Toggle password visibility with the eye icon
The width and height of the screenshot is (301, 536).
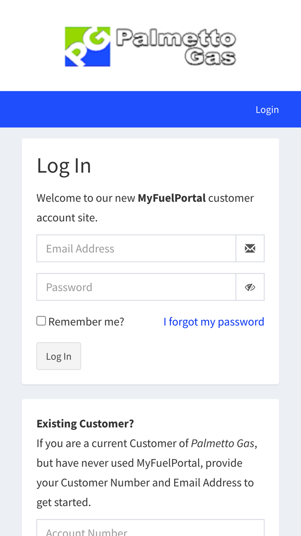coord(250,287)
